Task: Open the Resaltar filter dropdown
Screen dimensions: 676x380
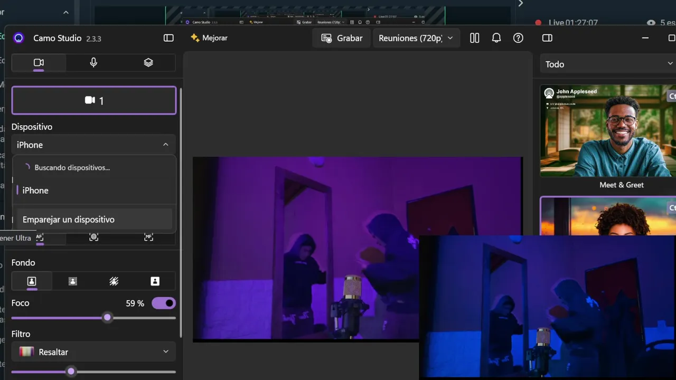Action: point(94,352)
